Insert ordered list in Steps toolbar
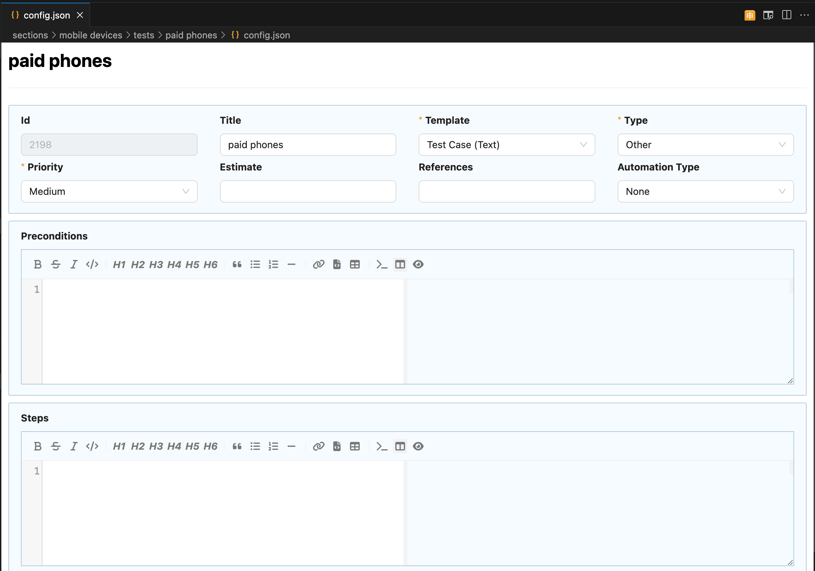 pyautogui.click(x=273, y=446)
